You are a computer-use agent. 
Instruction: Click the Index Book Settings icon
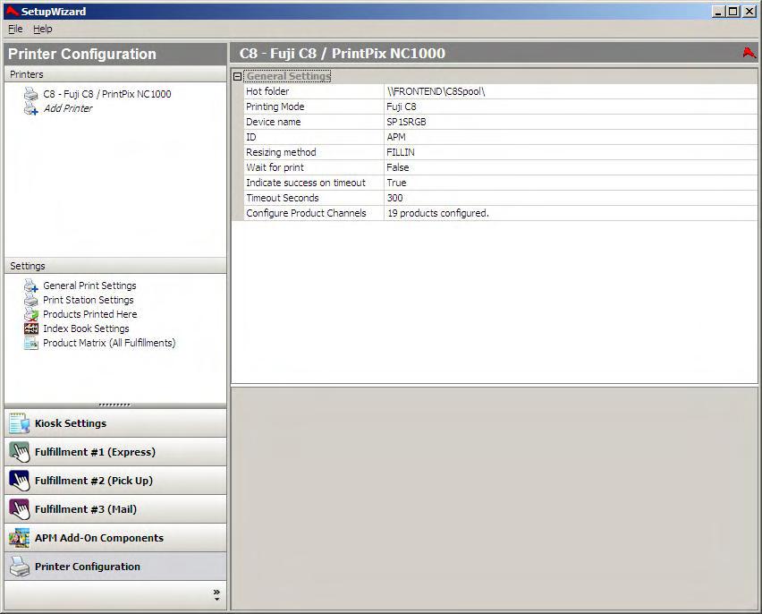[x=30, y=328]
